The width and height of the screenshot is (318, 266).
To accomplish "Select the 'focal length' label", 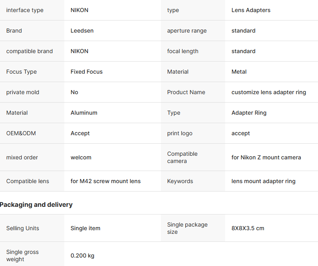I will point(183,51).
